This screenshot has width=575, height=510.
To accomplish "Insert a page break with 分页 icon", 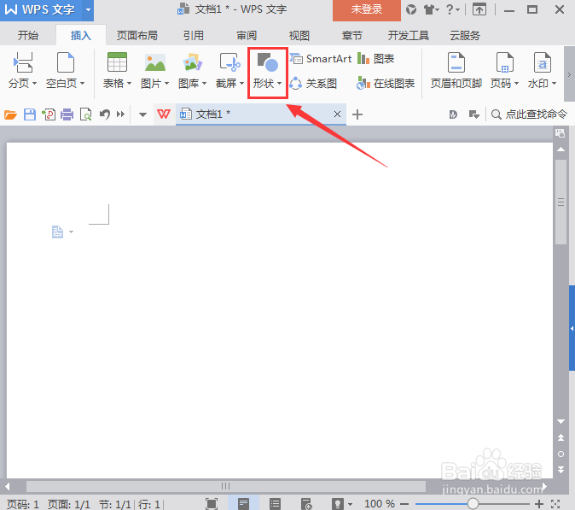I will point(23,62).
